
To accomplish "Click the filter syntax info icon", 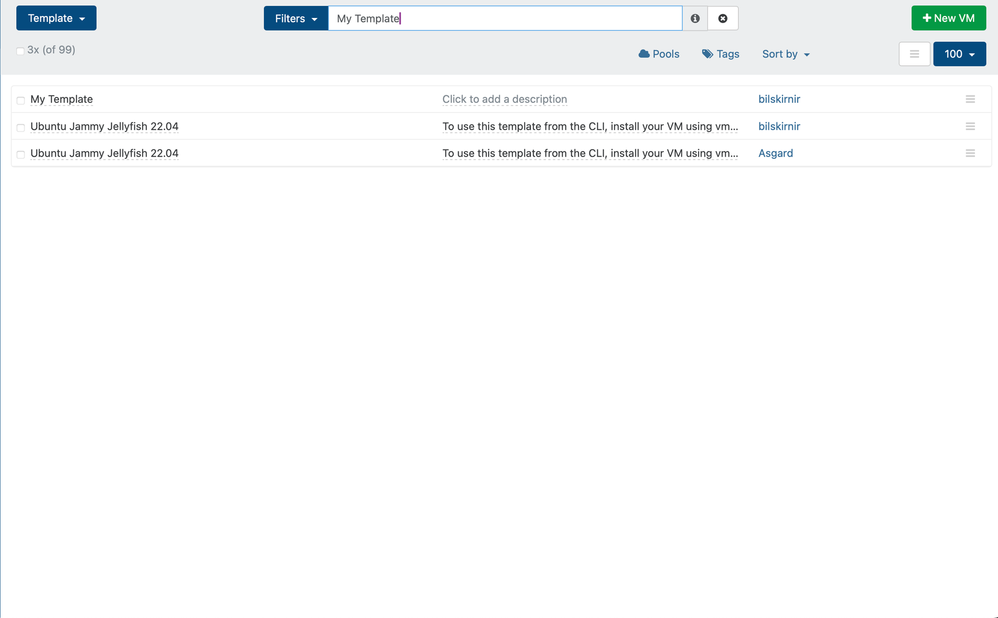I will pos(695,18).
